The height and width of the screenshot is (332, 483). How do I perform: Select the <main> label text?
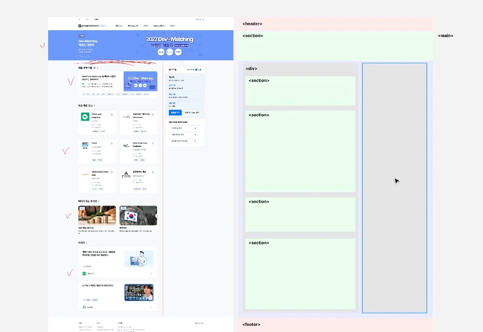point(445,36)
